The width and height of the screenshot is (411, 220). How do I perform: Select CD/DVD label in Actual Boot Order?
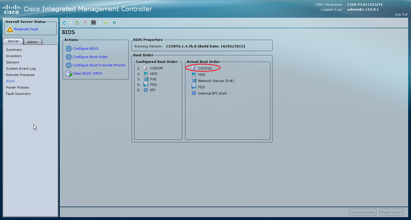[205, 68]
